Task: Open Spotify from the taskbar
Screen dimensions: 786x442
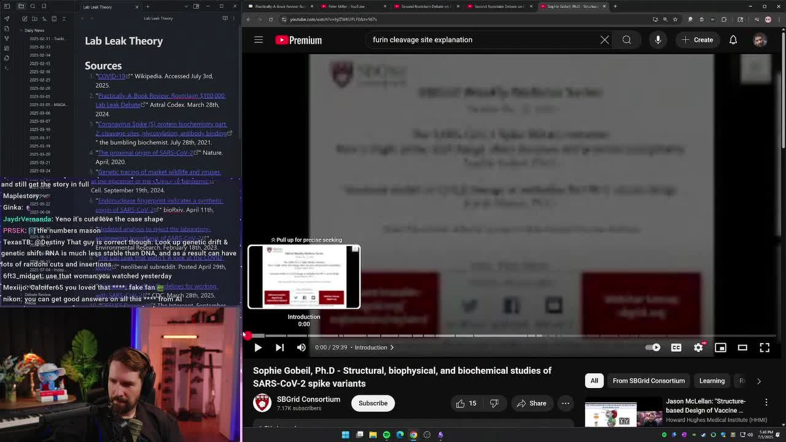Action: (x=386, y=435)
